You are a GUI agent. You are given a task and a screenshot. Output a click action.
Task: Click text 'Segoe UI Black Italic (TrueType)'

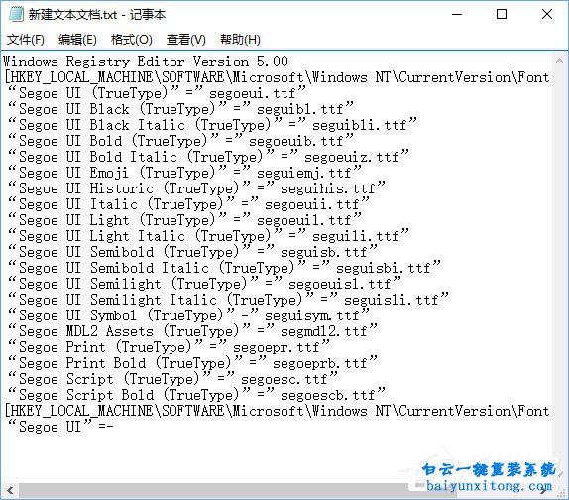[145, 125]
